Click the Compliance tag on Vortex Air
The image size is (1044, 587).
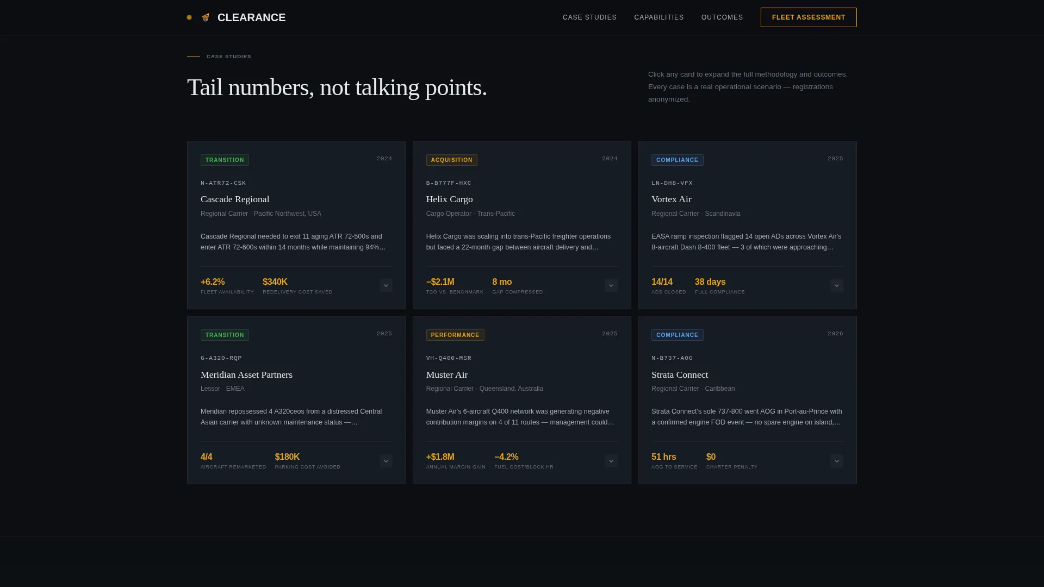(678, 160)
